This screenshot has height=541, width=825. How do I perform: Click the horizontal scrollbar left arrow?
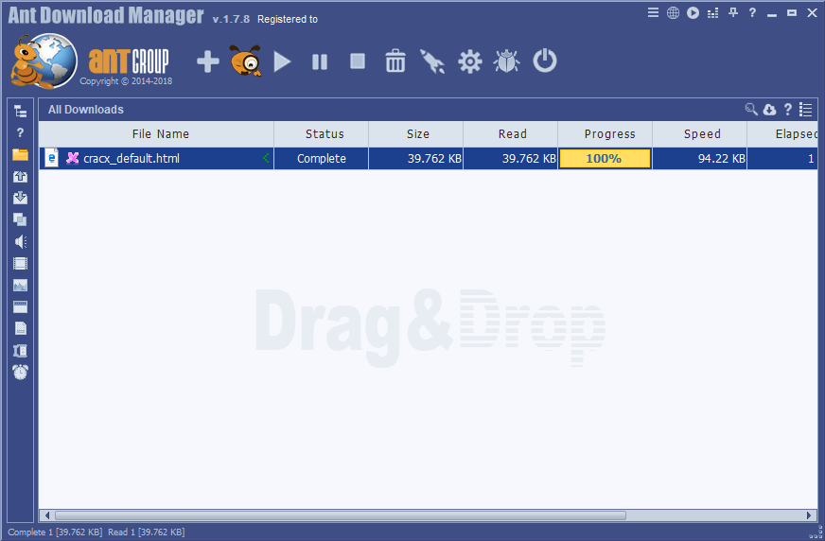(47, 515)
